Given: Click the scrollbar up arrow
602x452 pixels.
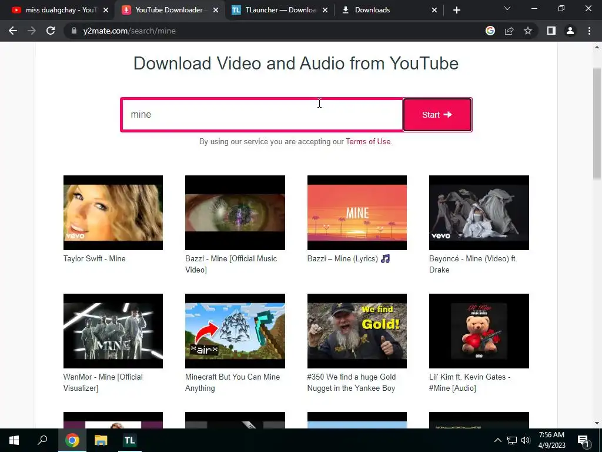Looking at the screenshot, I should coord(597,47).
